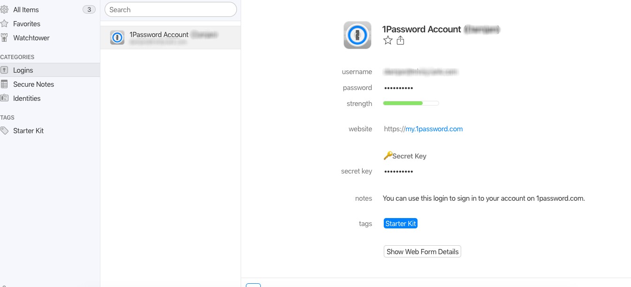Click Show Web Form Details button
The image size is (631, 287).
coord(422,252)
